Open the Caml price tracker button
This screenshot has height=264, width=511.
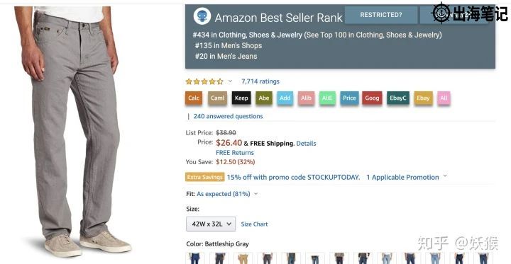coord(217,98)
